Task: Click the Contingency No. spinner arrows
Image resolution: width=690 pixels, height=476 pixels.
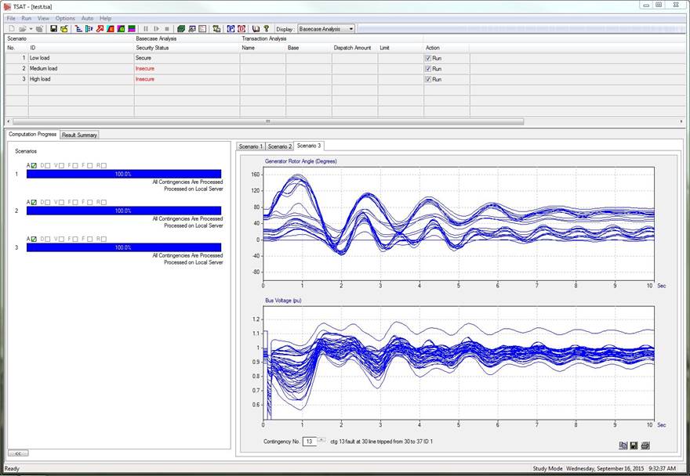Action: pos(321,440)
